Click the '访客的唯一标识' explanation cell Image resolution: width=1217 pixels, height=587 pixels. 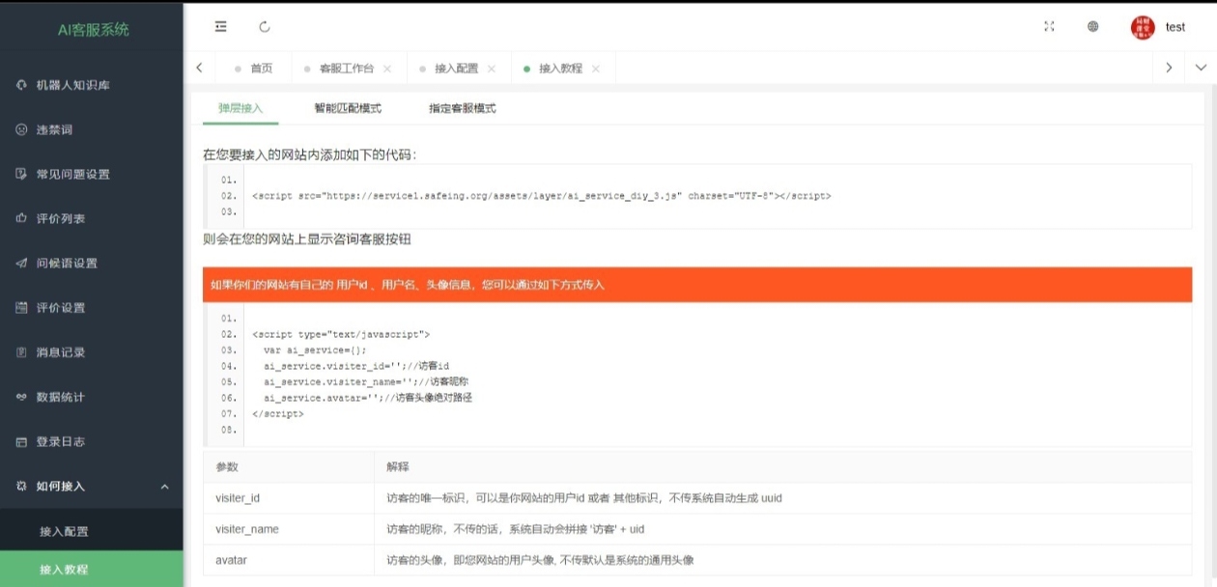pyautogui.click(x=783, y=498)
